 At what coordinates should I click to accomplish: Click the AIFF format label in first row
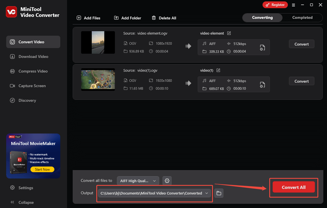click(212, 44)
